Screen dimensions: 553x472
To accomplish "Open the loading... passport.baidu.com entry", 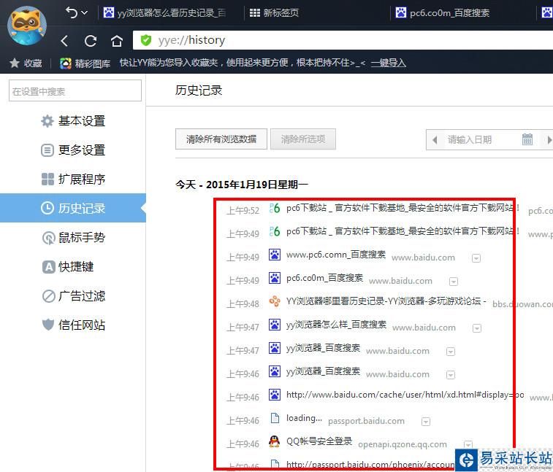I will point(304,418).
